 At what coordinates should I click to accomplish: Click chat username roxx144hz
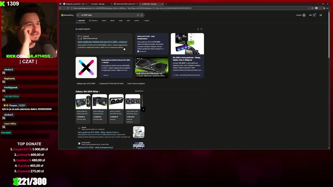pos(10,124)
